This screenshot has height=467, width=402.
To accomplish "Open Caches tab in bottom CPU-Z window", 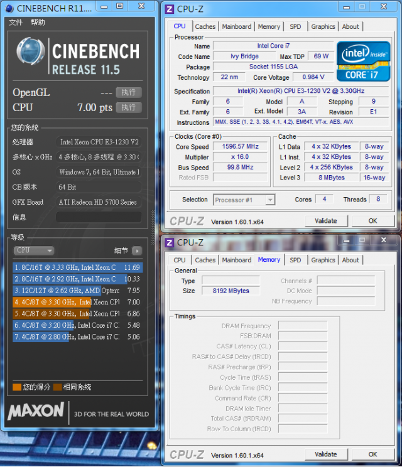I will (x=205, y=260).
